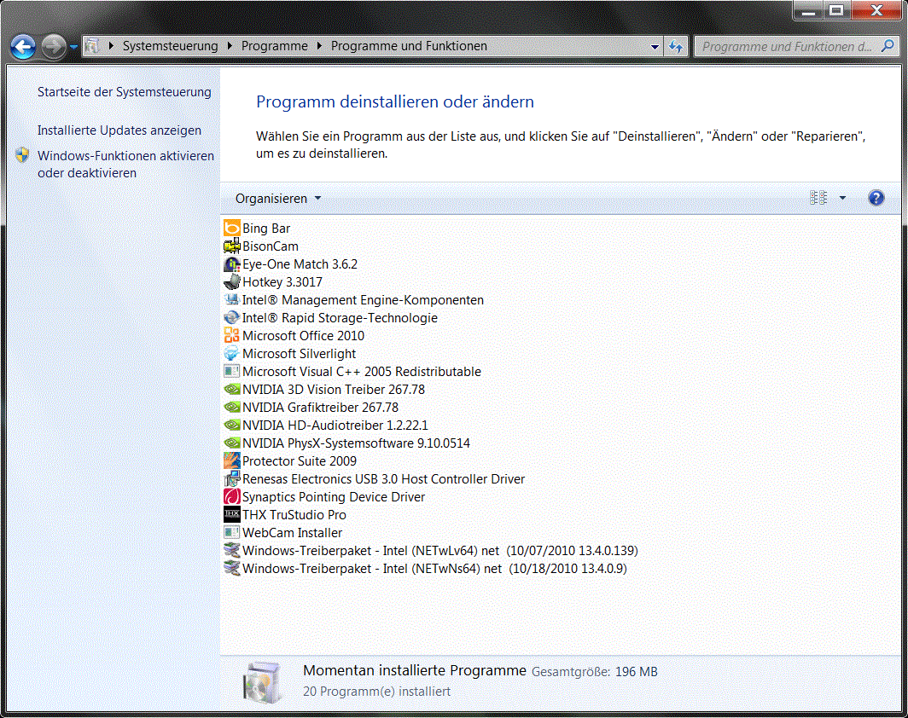
Task: Expand the arrow after Programme breadcrumb
Action: click(319, 46)
